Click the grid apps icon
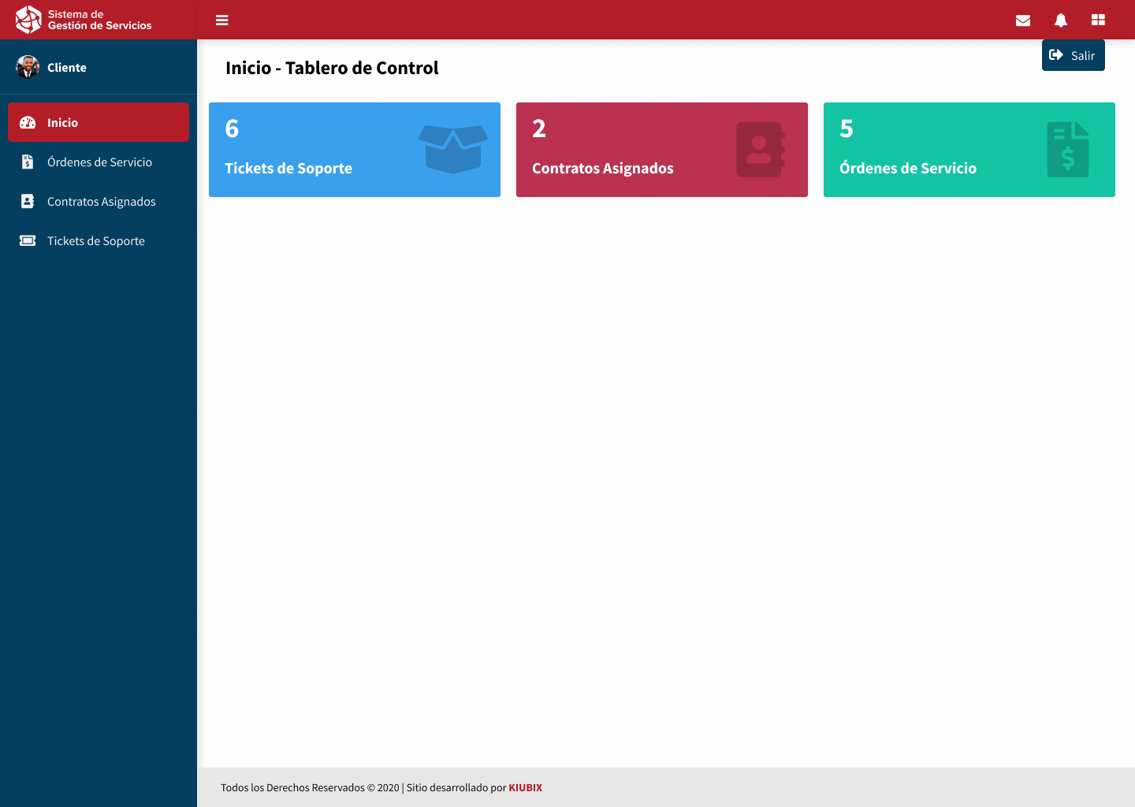Image resolution: width=1135 pixels, height=807 pixels. click(1098, 20)
